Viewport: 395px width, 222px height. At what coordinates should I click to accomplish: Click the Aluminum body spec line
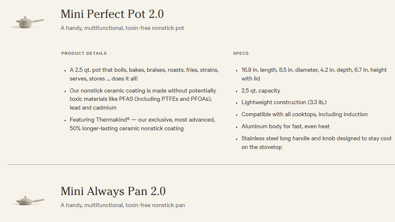(x=286, y=126)
